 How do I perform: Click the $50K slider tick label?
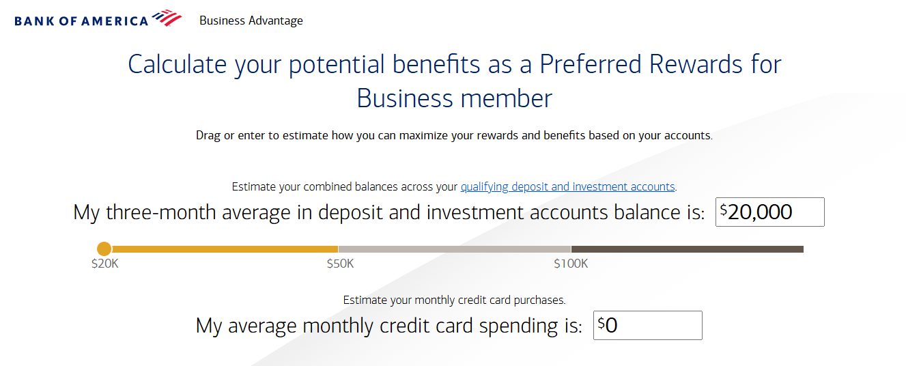coord(340,264)
